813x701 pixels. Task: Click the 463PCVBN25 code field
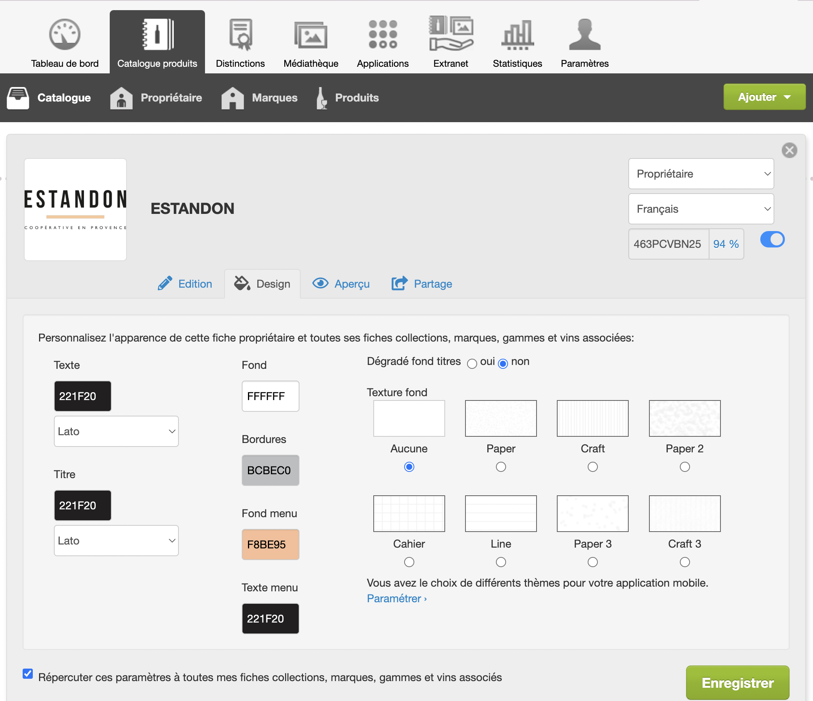(669, 244)
